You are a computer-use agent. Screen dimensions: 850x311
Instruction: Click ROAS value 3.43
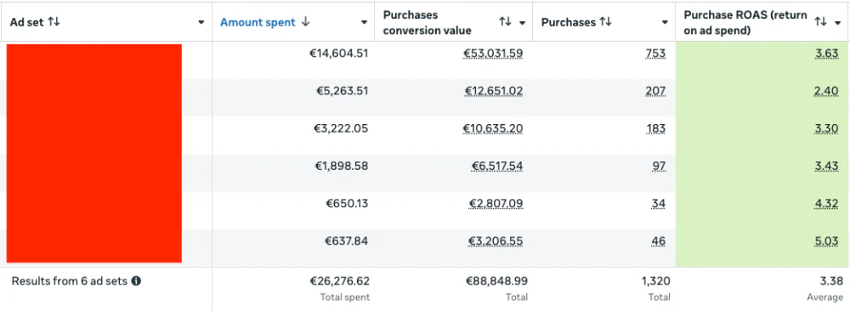click(827, 166)
